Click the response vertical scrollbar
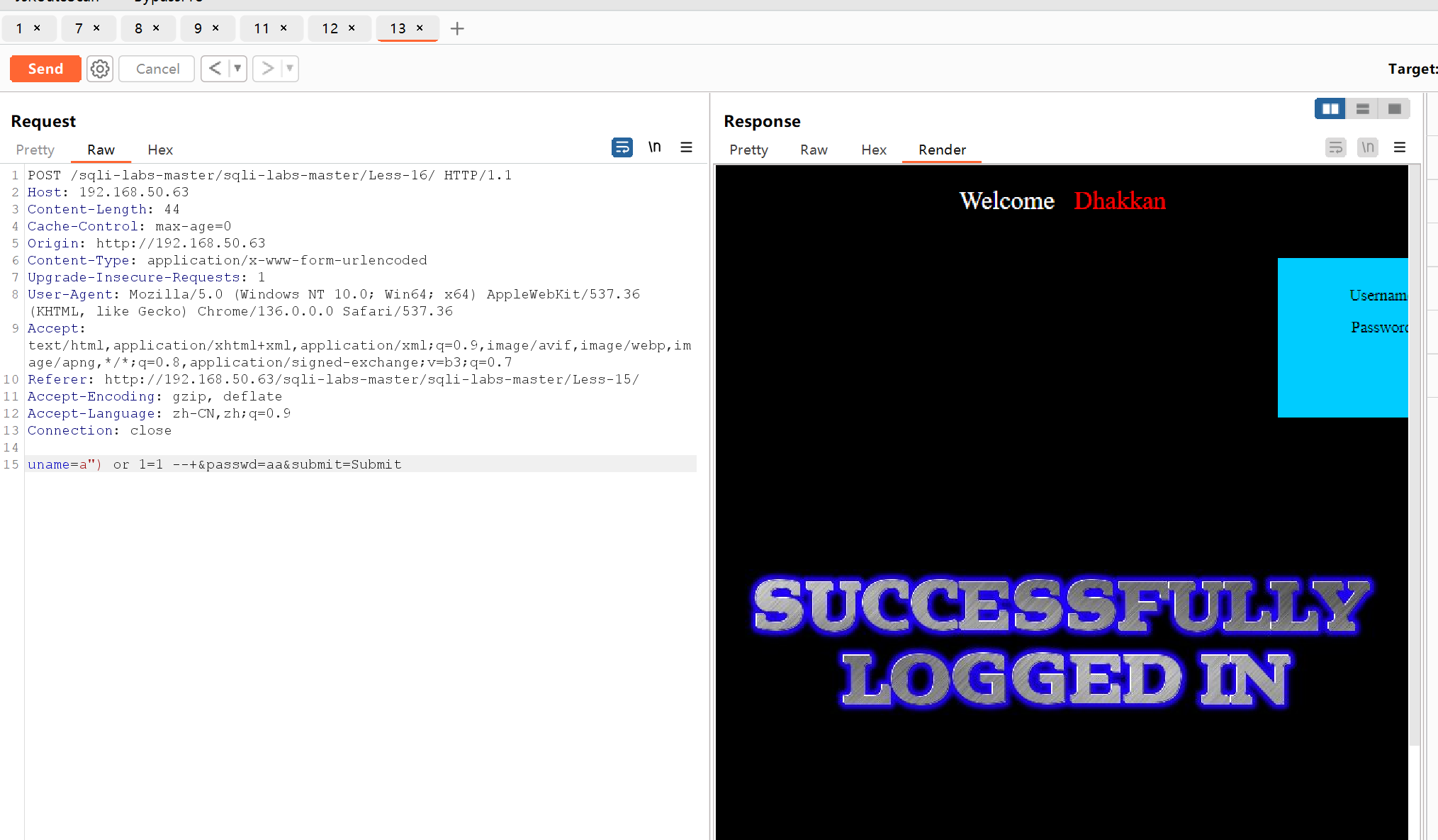This screenshot has width=1438, height=840. tap(1414, 454)
